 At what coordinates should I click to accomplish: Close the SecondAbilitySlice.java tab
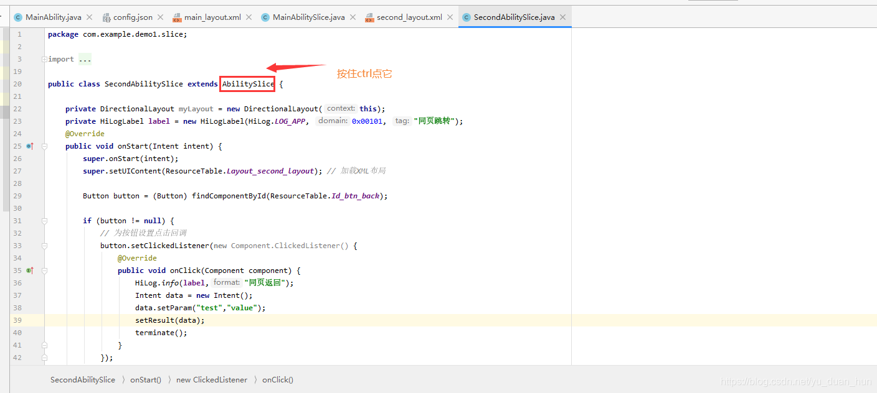point(563,17)
